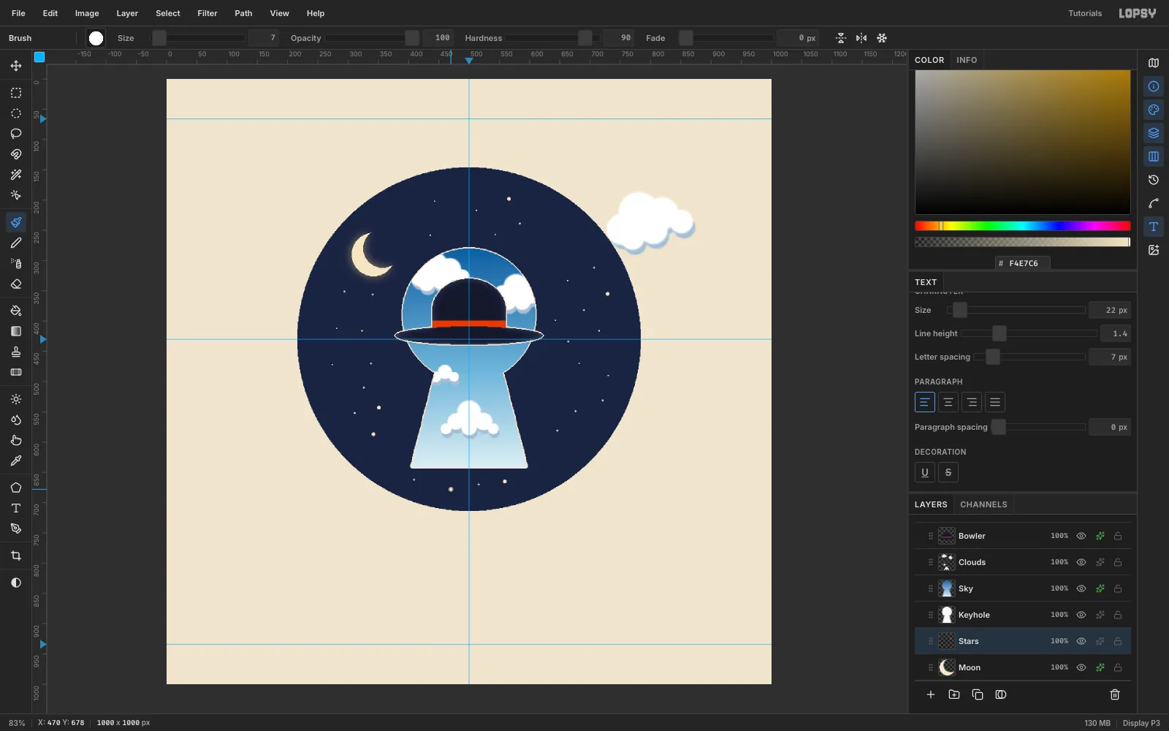Select the Dodge/brighten sun tool
The height and width of the screenshot is (731, 1169).
coord(16,399)
